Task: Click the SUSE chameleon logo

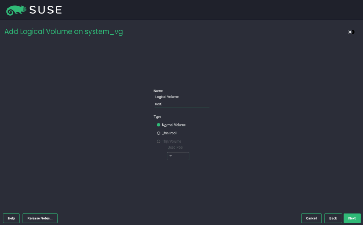Action: (x=16, y=10)
